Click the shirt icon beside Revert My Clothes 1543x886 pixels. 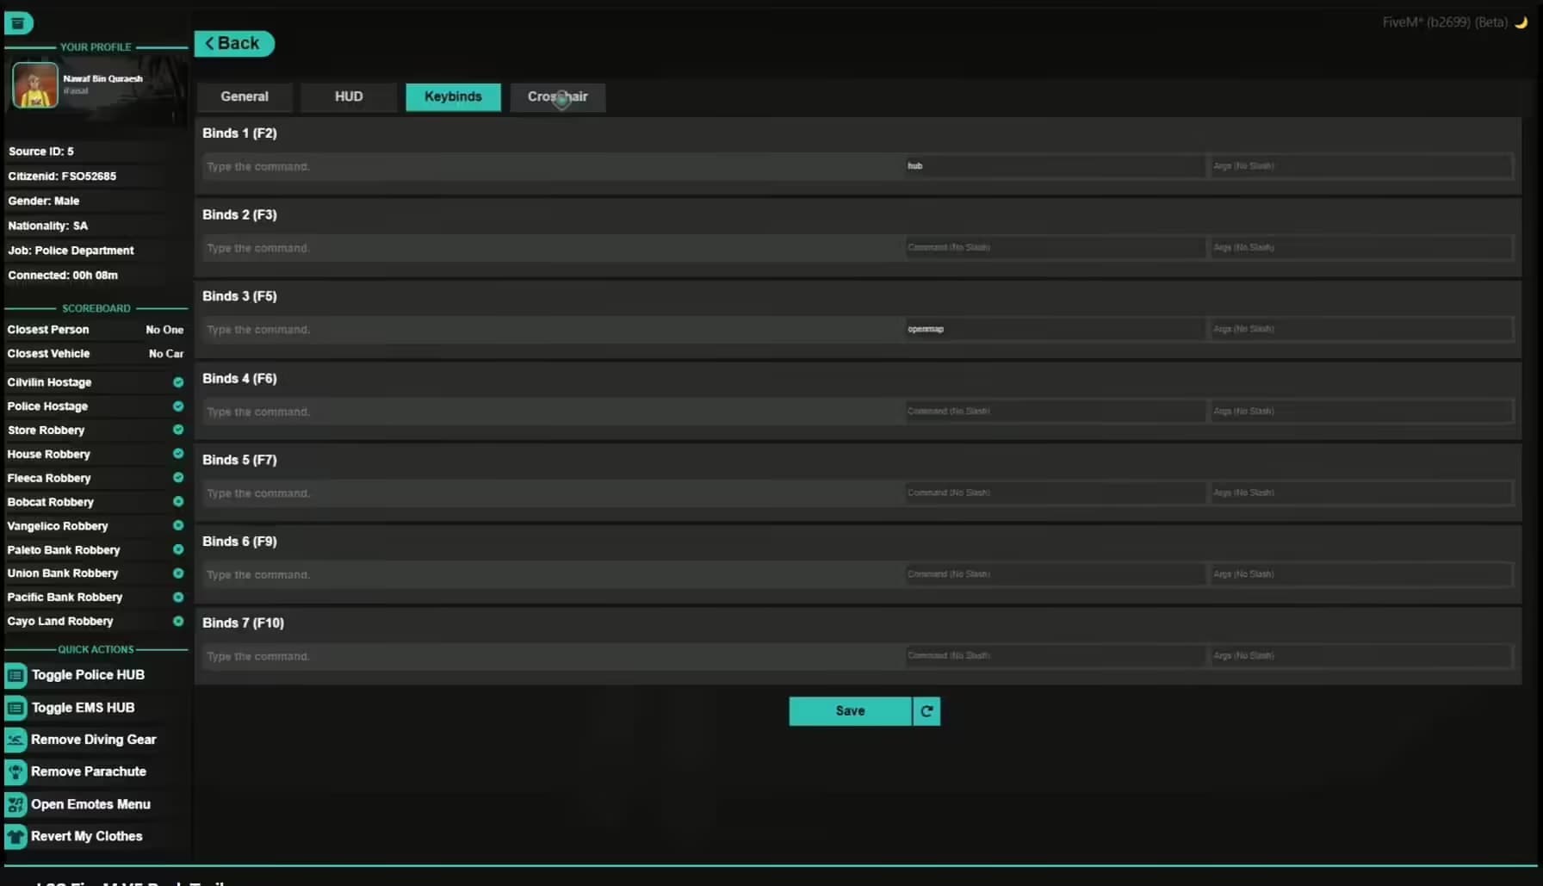pos(15,835)
